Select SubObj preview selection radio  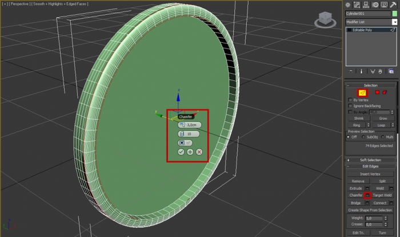(x=363, y=137)
